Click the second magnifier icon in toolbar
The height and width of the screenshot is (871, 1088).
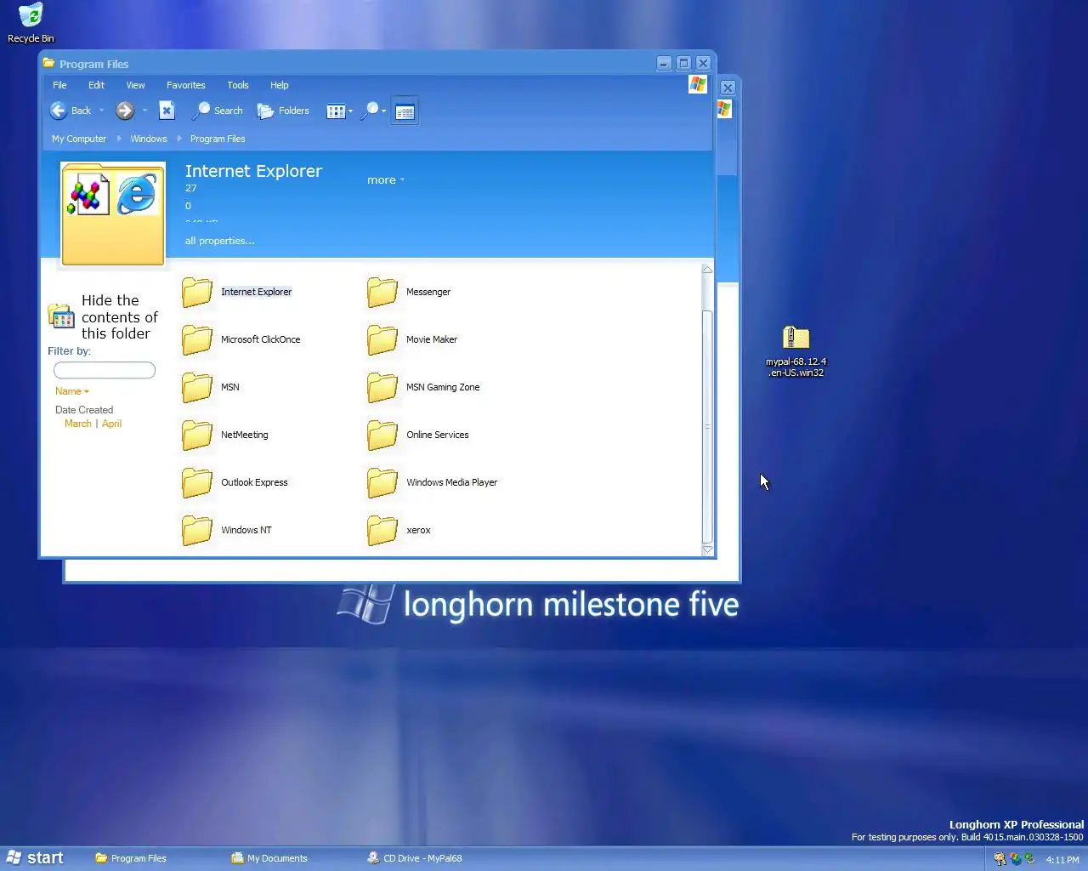point(370,111)
